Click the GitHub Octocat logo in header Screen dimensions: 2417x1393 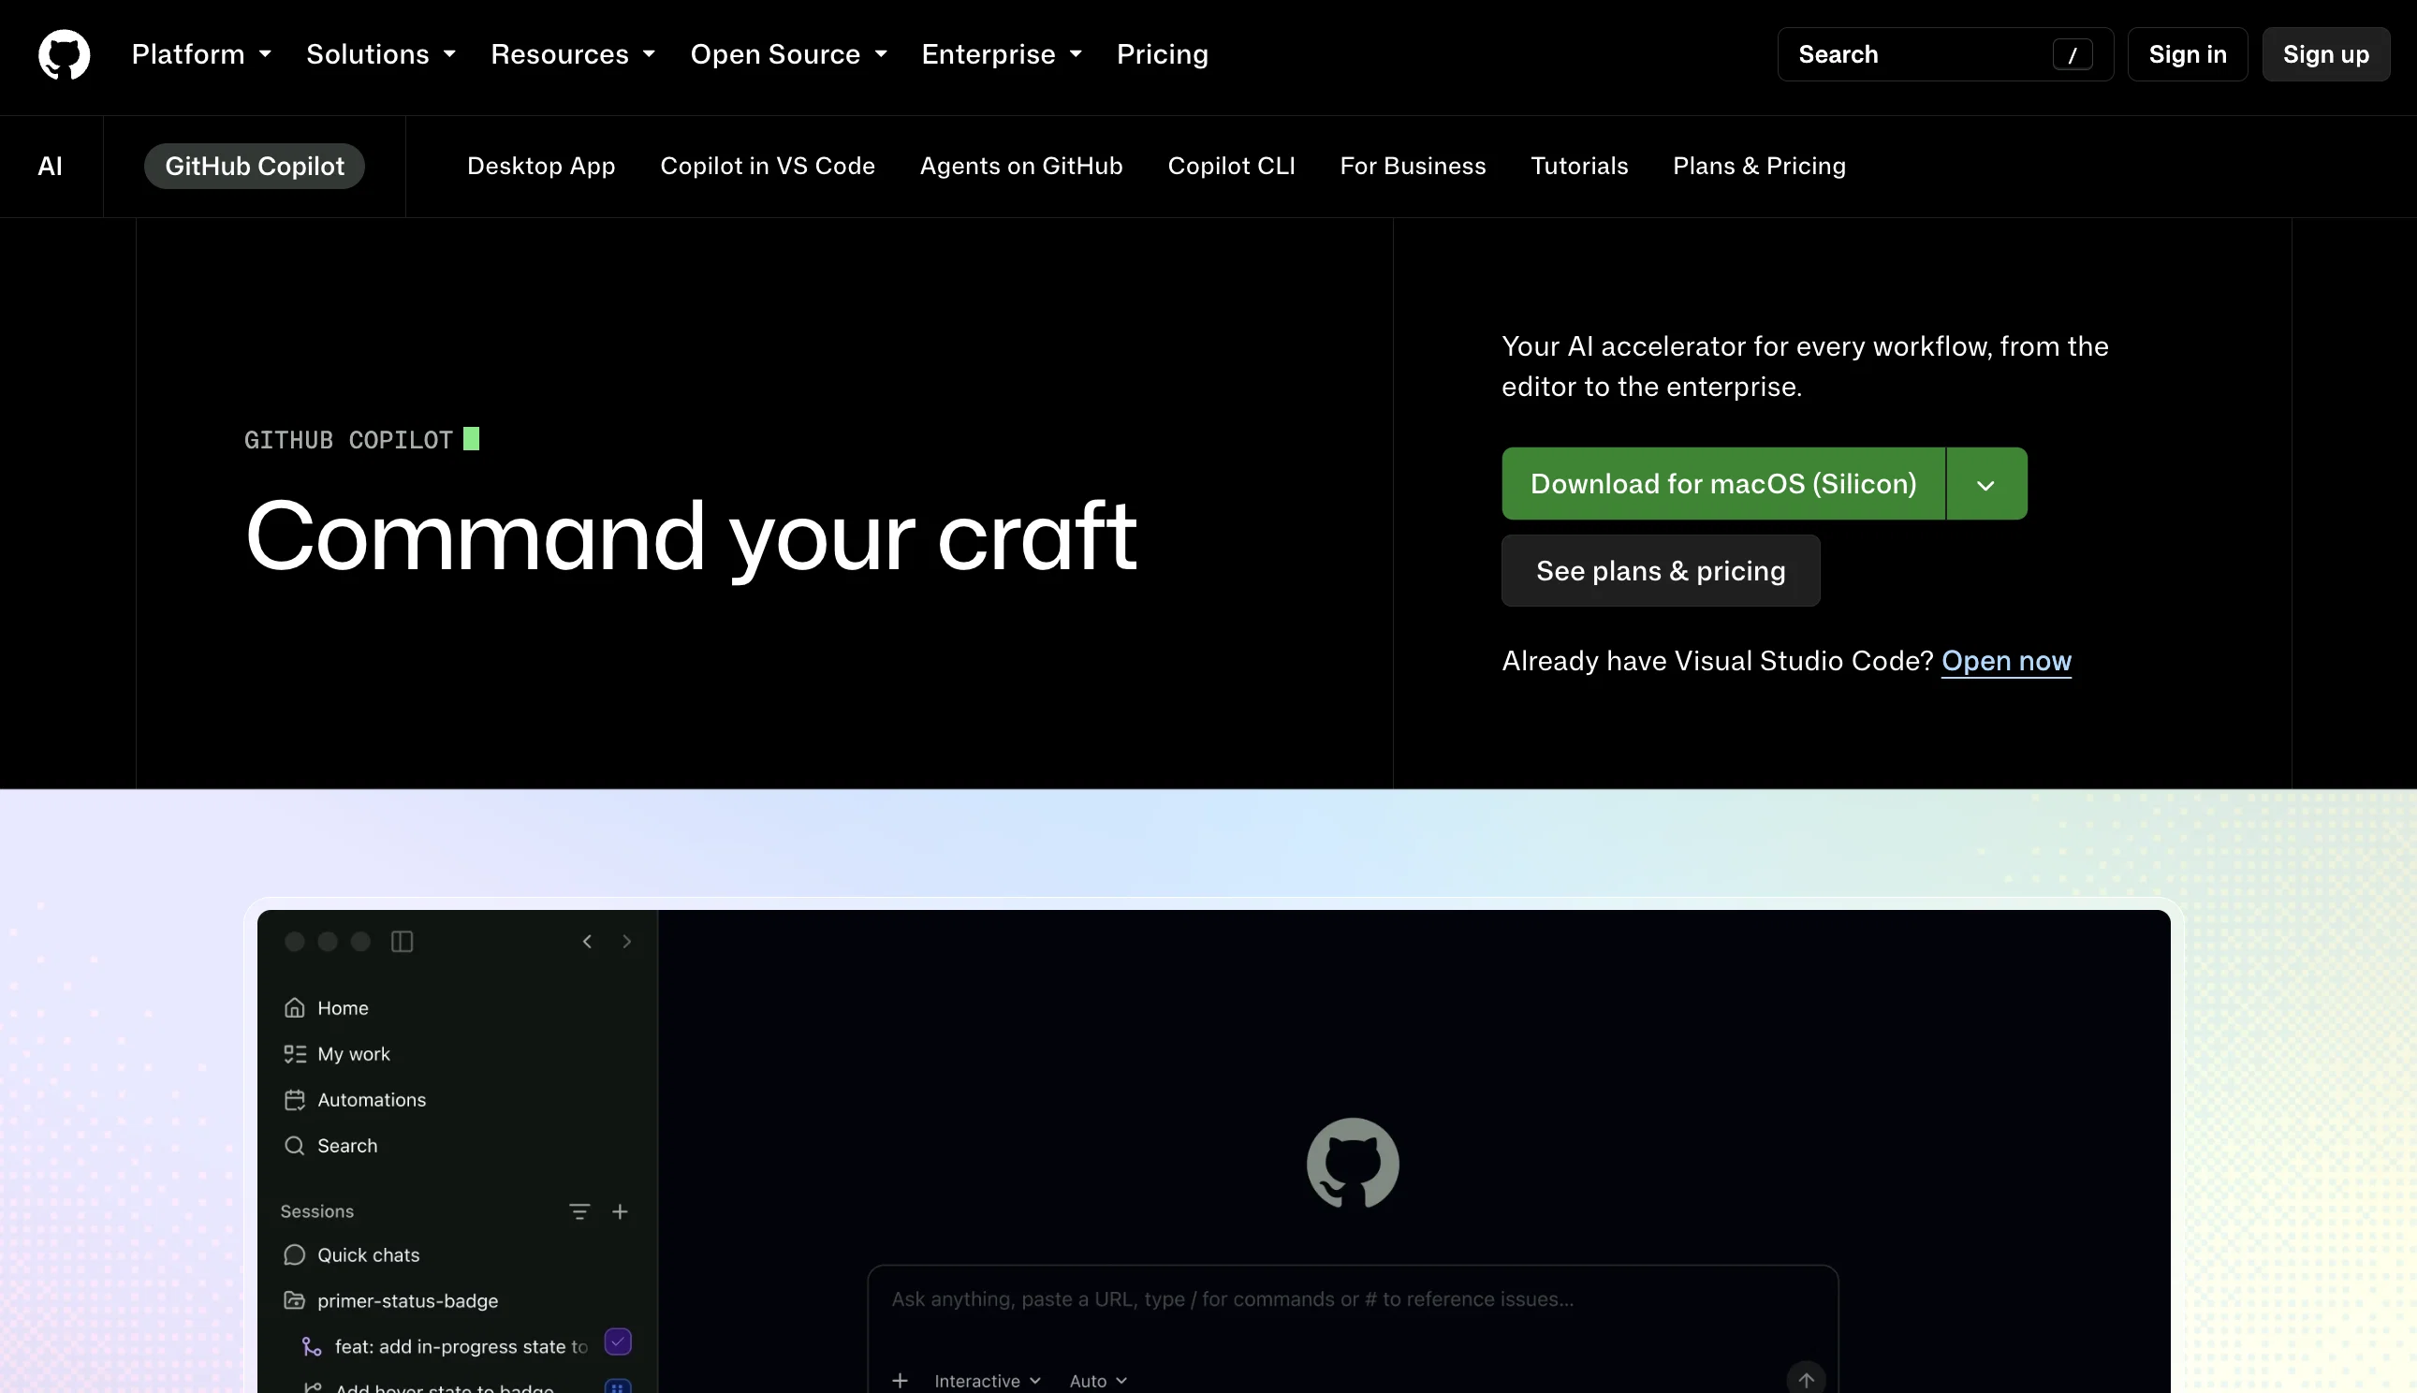tap(64, 54)
